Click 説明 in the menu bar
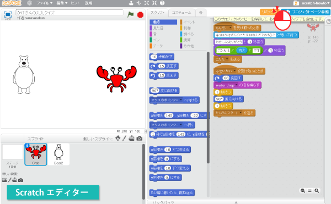The image size is (331, 204). coord(89,3)
